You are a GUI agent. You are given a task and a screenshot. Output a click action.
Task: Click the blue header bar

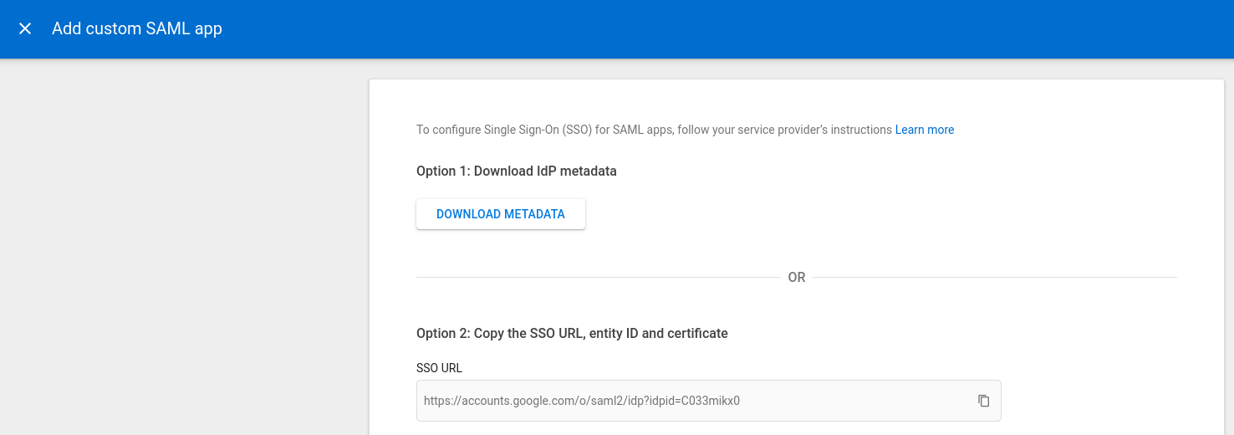pyautogui.click(x=669, y=28)
